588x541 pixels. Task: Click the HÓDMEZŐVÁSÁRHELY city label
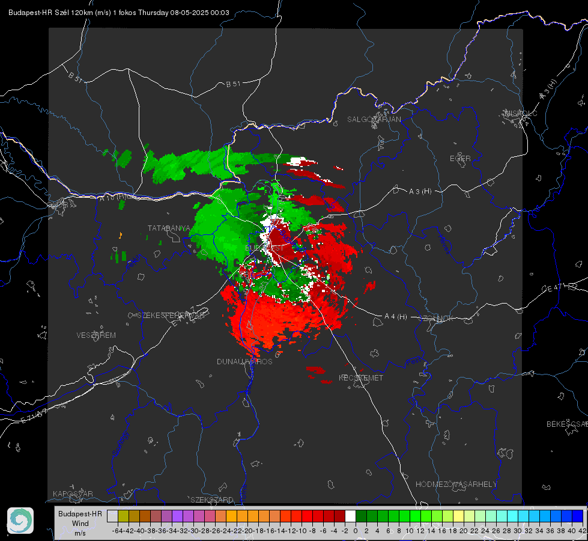(x=456, y=484)
